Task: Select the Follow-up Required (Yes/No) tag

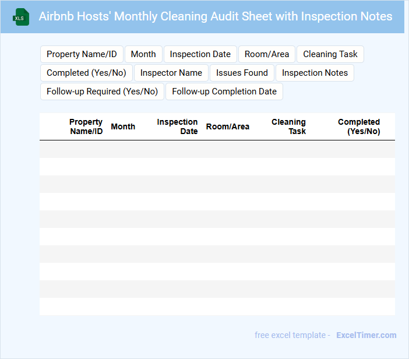Action: (x=102, y=91)
